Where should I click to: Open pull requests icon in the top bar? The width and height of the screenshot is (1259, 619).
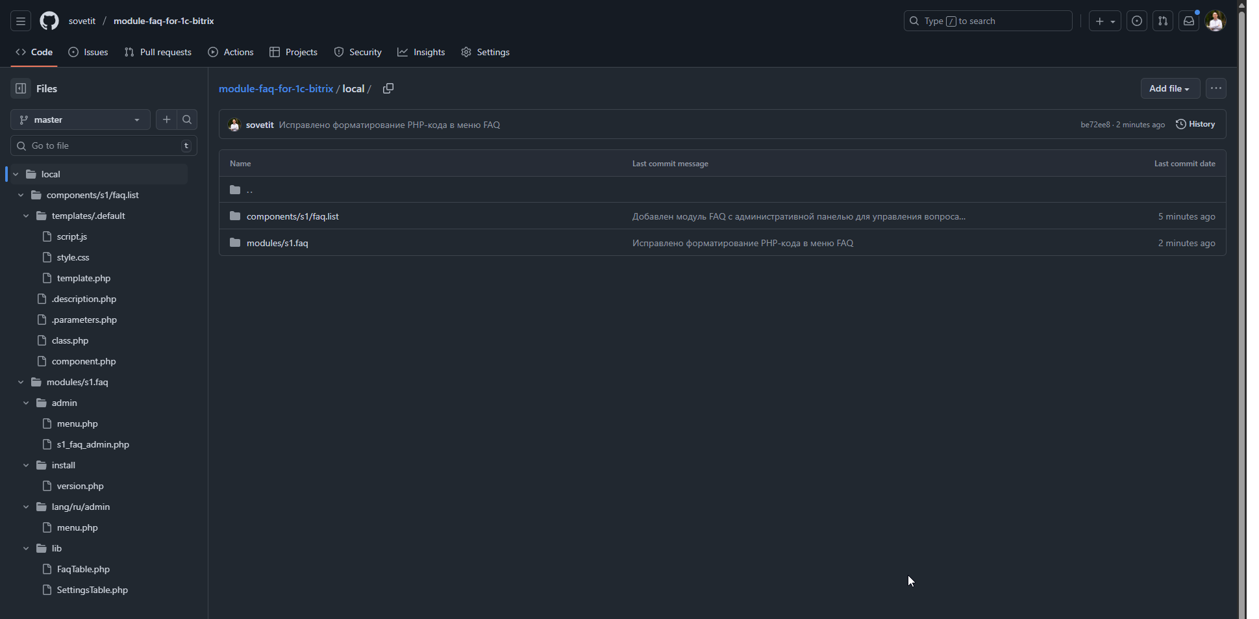click(x=1163, y=21)
